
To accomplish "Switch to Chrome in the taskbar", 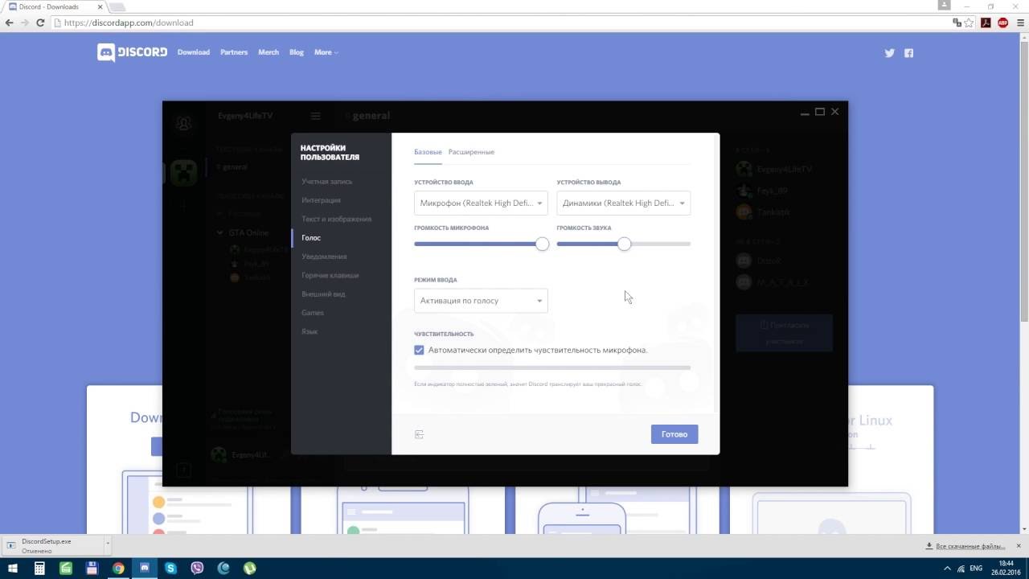I will tap(118, 568).
